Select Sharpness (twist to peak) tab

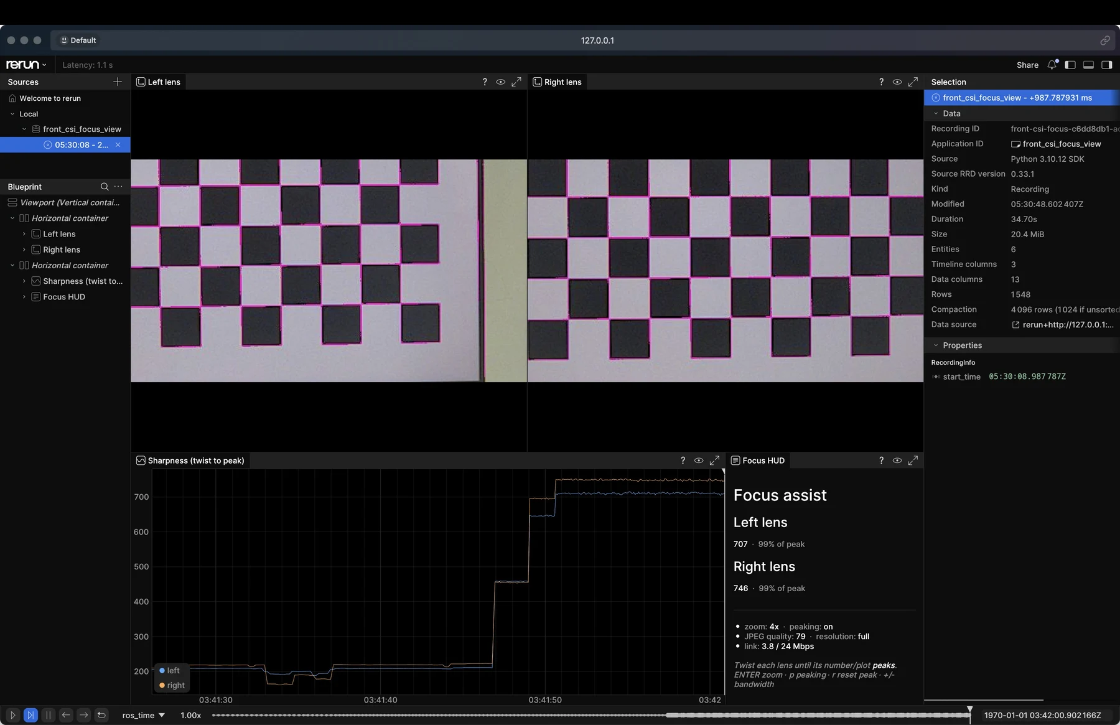click(x=190, y=461)
